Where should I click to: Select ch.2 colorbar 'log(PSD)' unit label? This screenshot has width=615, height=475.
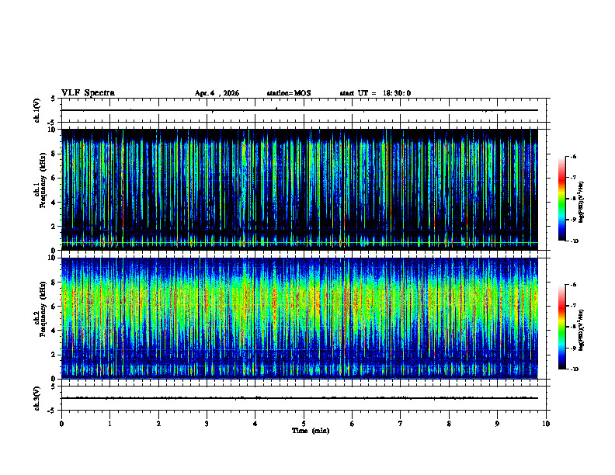click(582, 330)
